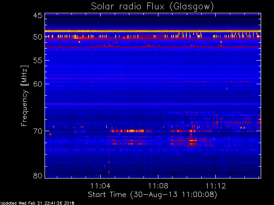Click the 11:08 time axis label

point(158,186)
